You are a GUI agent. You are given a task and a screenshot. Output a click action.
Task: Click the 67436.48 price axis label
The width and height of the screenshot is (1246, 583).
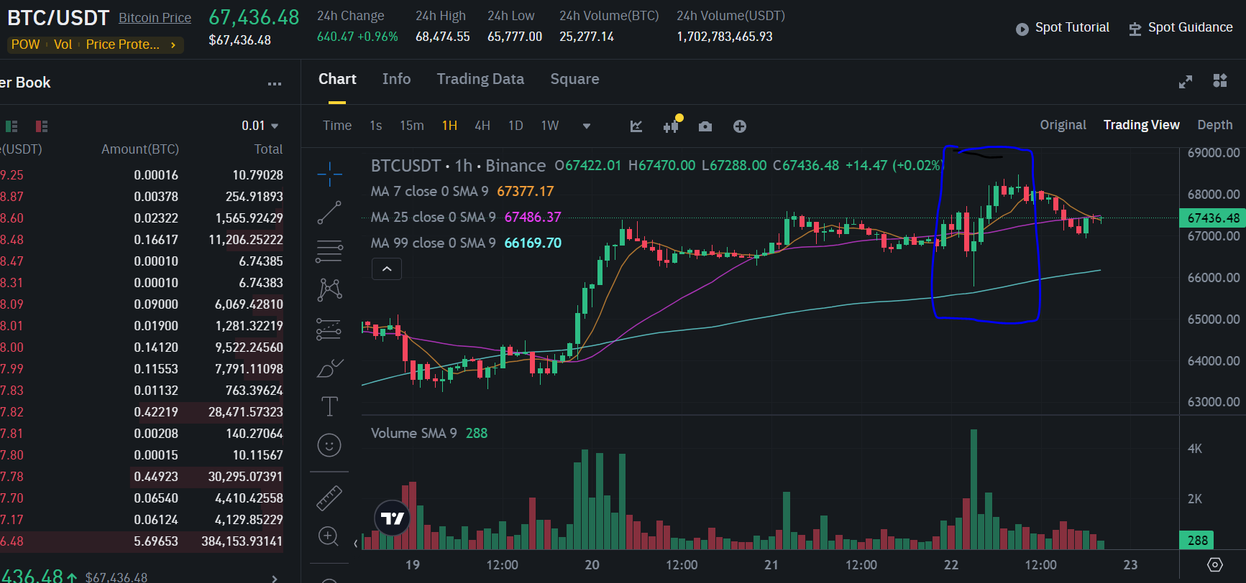[x=1213, y=218]
